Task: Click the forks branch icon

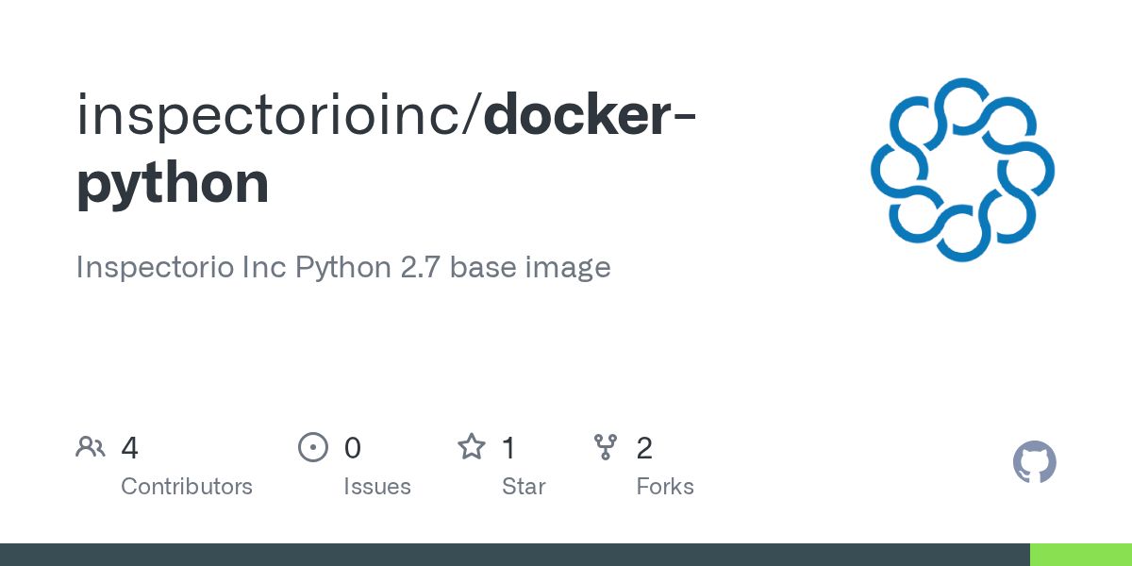Action: point(606,447)
